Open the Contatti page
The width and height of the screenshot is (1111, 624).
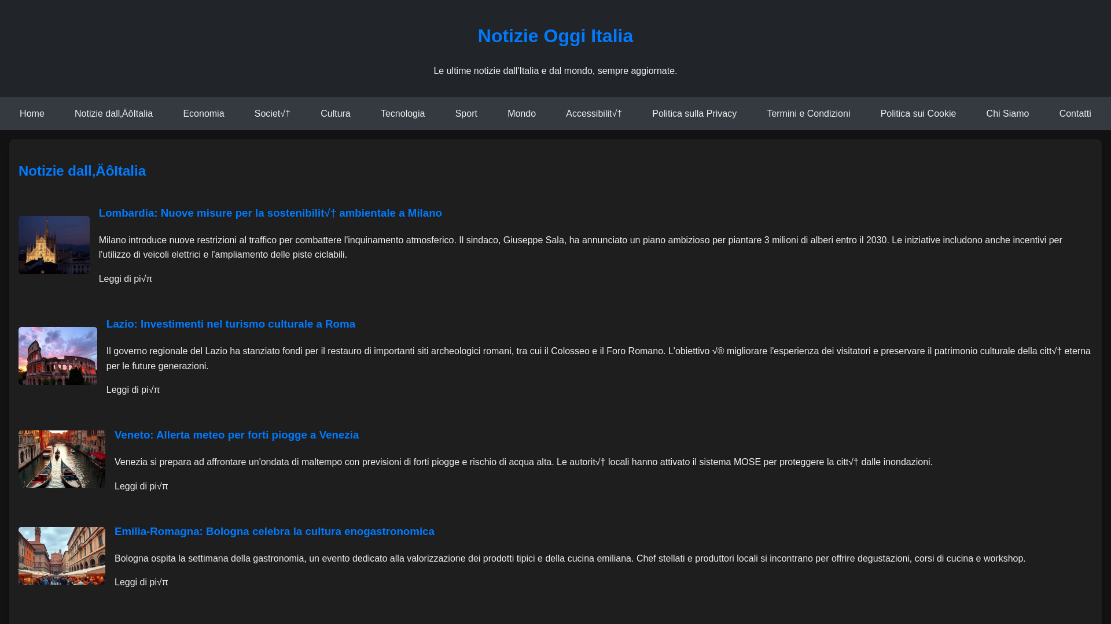tap(1075, 114)
